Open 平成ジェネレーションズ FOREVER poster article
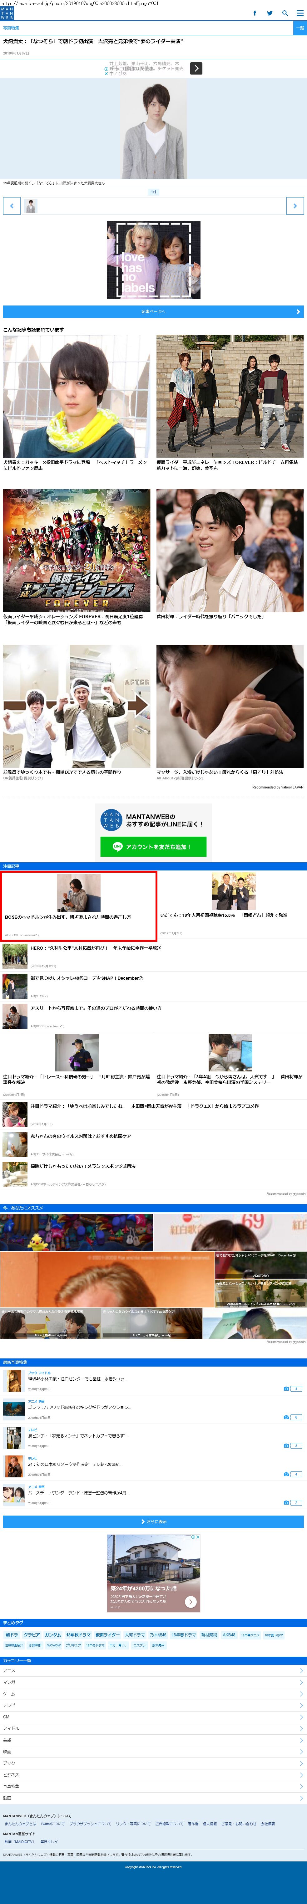This screenshot has width=307, height=1904. pyautogui.click(x=77, y=557)
